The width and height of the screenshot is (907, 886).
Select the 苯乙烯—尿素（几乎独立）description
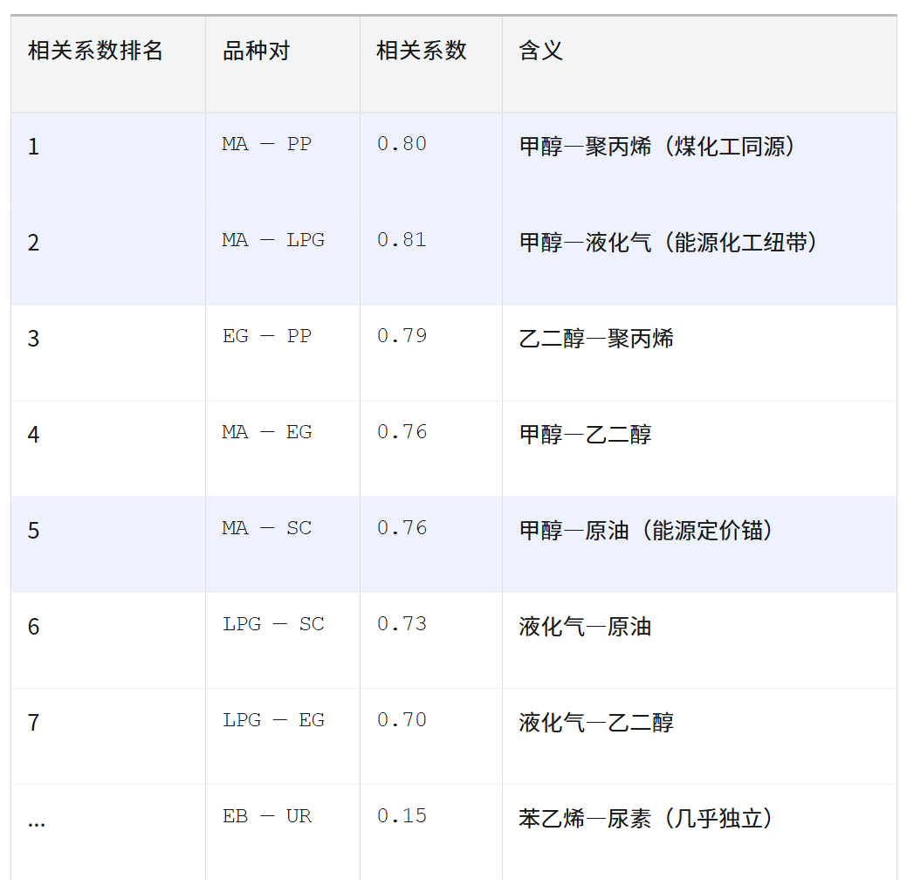click(x=647, y=818)
